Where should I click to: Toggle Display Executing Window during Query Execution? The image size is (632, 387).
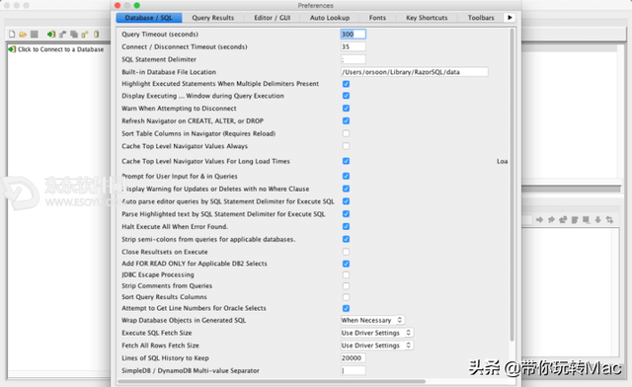click(346, 96)
